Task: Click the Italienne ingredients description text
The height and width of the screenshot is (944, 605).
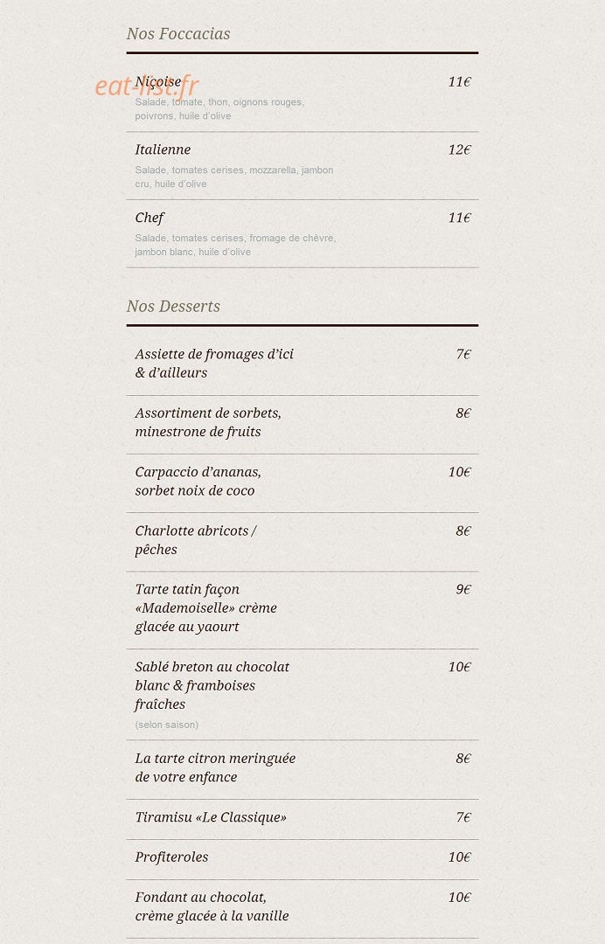Action: 234,177
